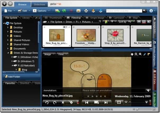Toggle the star on New_Bug thumbnail
The width and height of the screenshot is (160, 113).
(44, 27)
